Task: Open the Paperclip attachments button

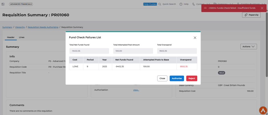Action: pos(251,15)
